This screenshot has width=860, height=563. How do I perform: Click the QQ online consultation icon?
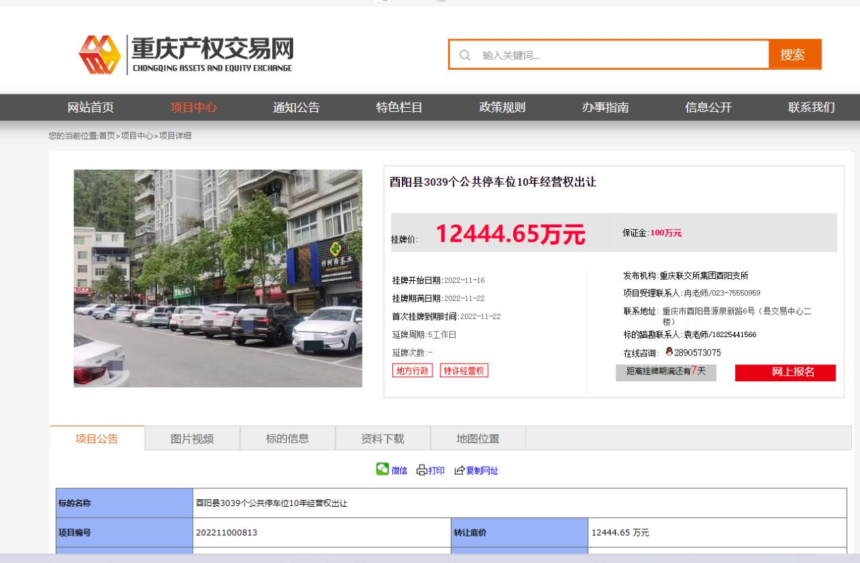pos(669,352)
